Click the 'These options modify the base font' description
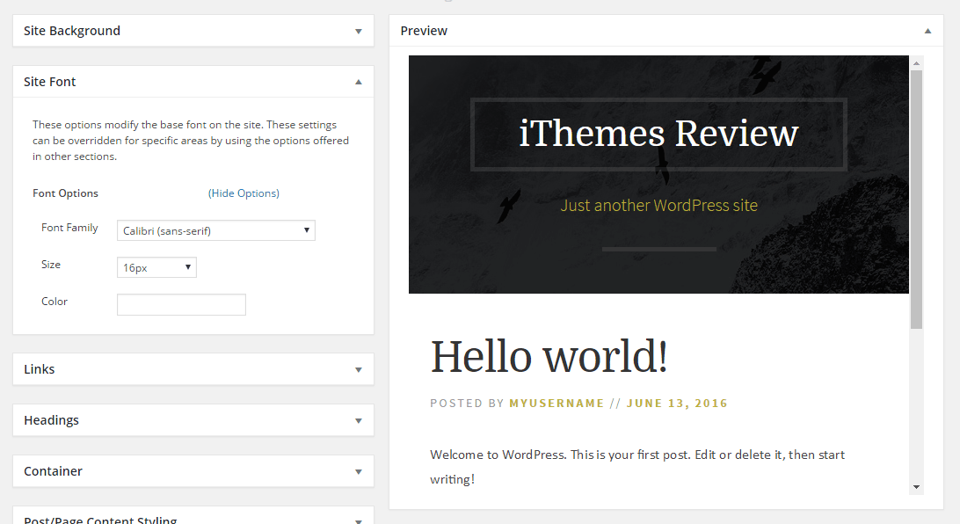Screen dimensions: 960x524 coord(191,140)
